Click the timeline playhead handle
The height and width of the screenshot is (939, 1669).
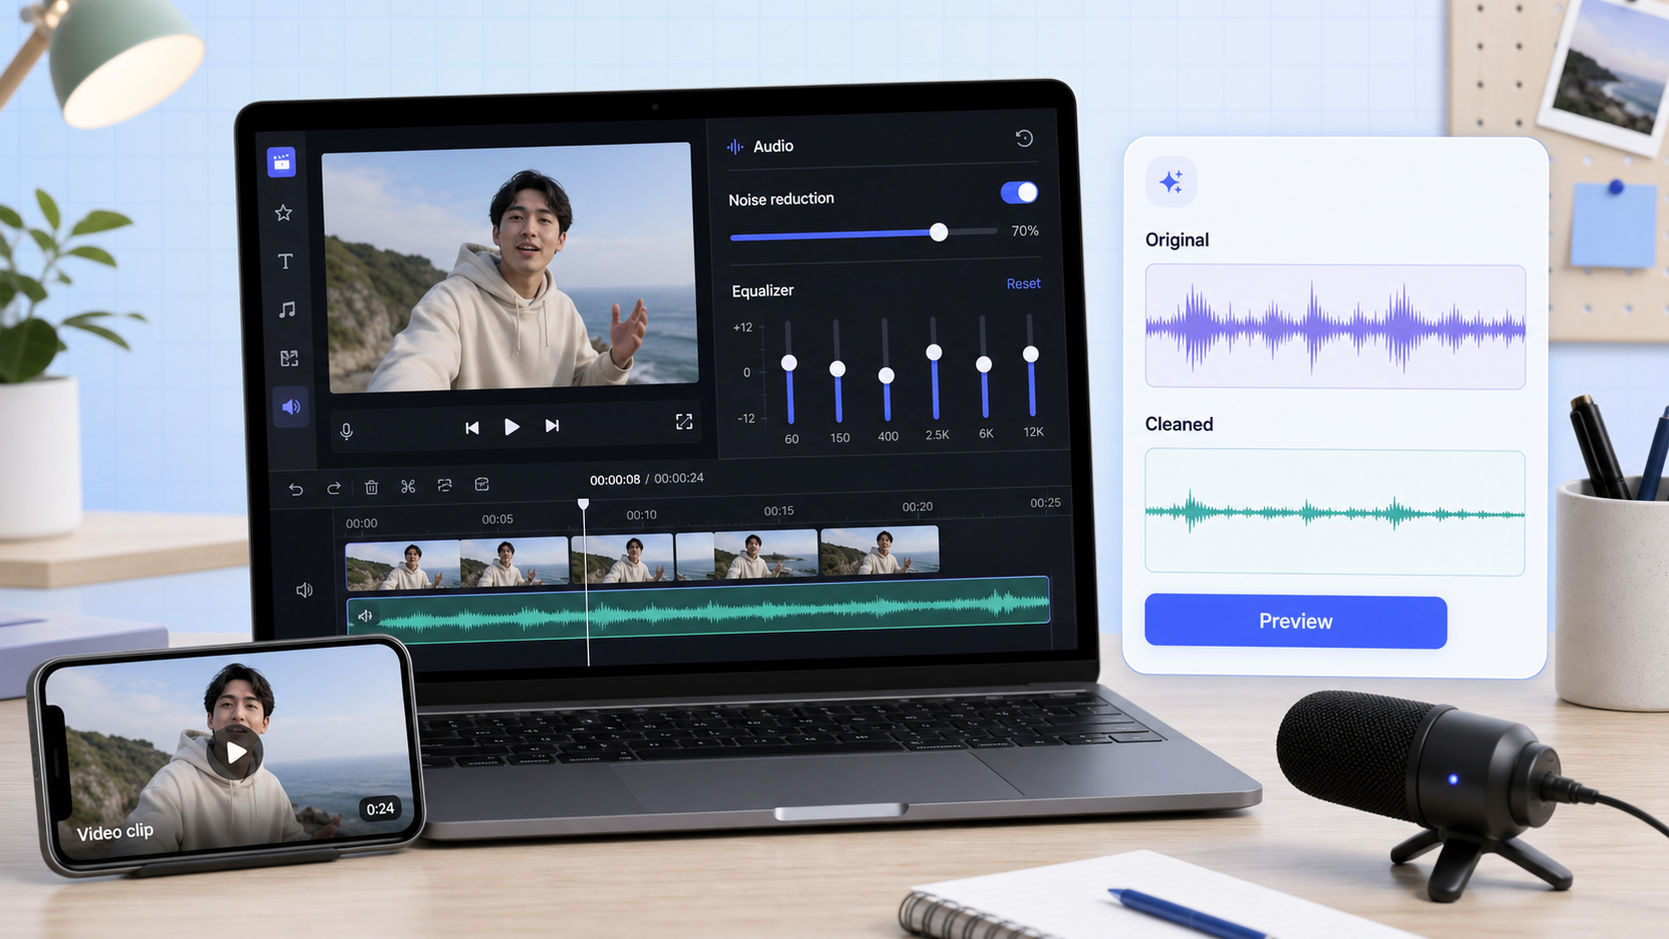tap(584, 505)
